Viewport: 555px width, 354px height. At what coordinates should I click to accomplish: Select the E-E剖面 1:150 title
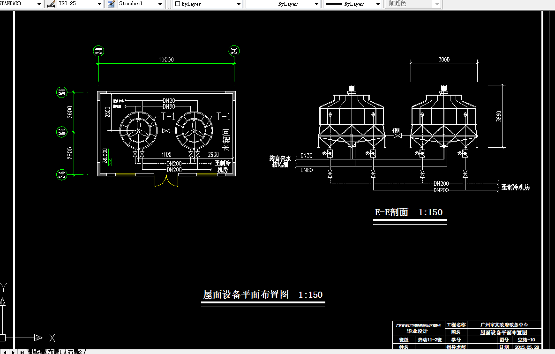pyautogui.click(x=409, y=212)
